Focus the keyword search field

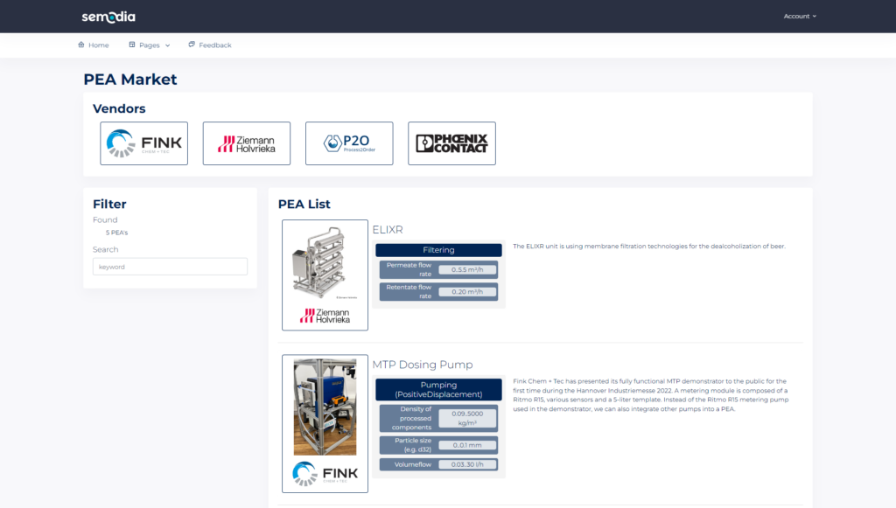pos(170,267)
